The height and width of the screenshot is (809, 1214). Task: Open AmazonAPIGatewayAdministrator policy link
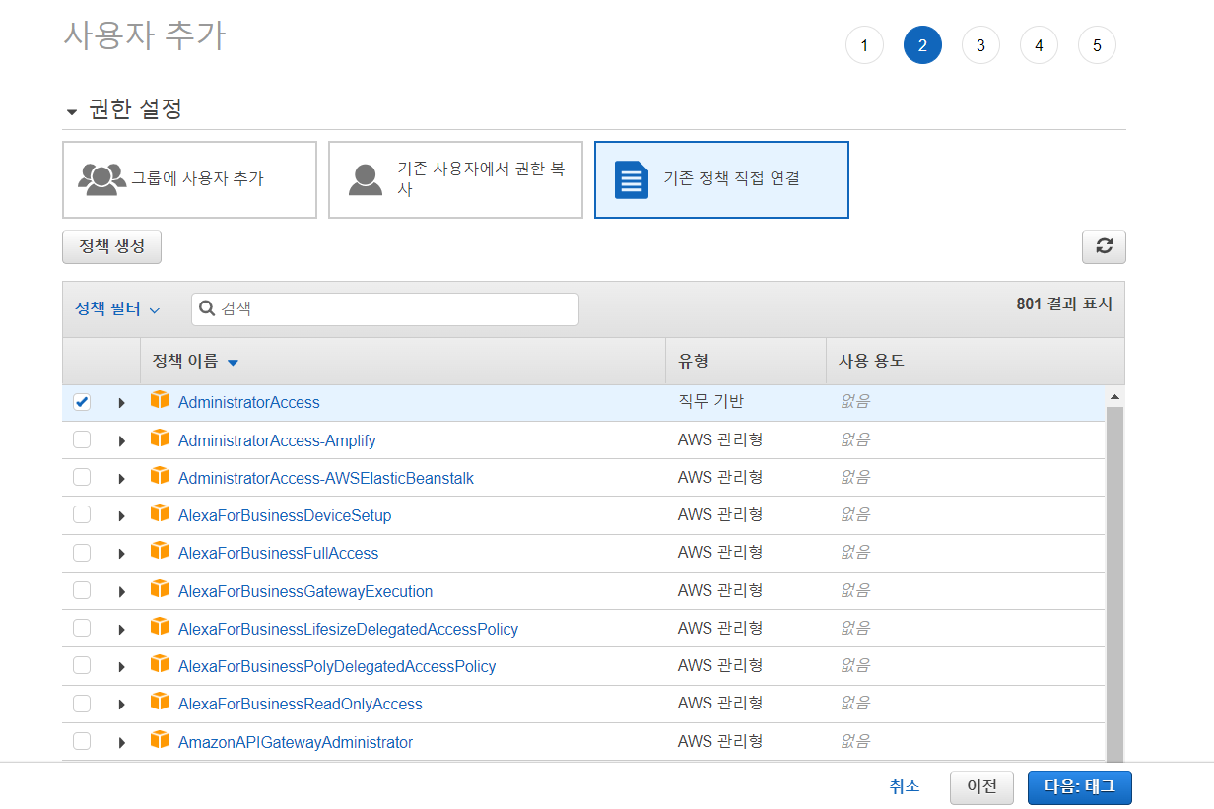click(296, 742)
